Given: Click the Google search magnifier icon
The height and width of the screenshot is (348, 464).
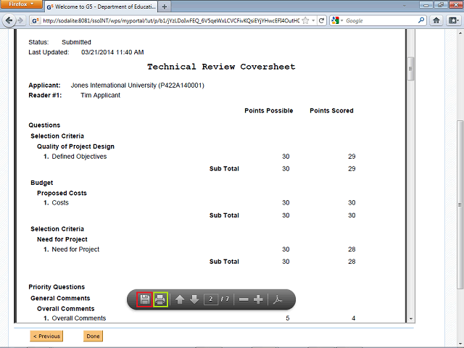Looking at the screenshot, I should point(420,20).
